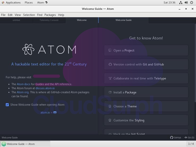Switch to the untitled tab
The width and height of the screenshot is (196, 147).
(x=16, y=20)
